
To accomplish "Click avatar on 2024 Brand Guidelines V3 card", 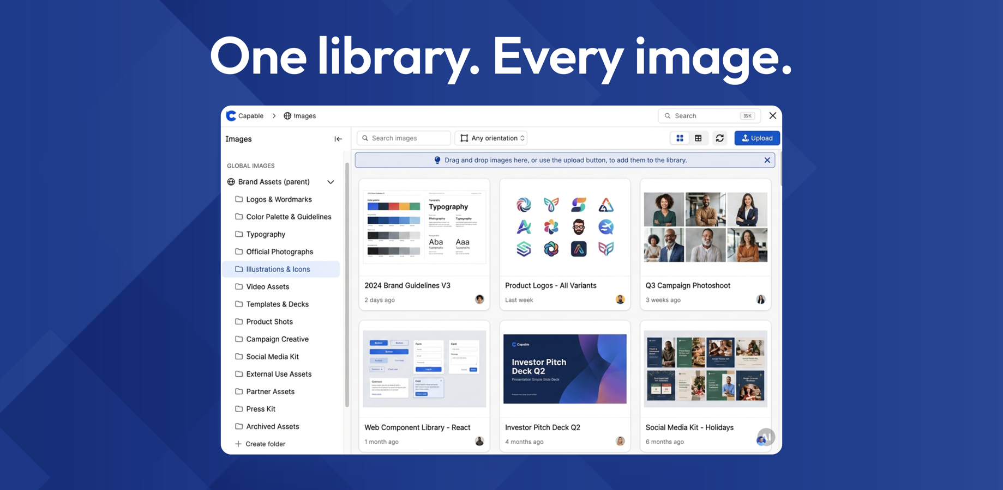I will coord(479,299).
